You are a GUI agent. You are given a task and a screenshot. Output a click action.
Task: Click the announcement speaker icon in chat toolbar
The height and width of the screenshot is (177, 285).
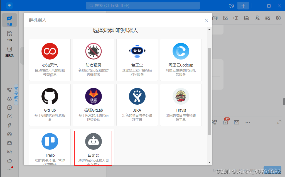coord(236,18)
